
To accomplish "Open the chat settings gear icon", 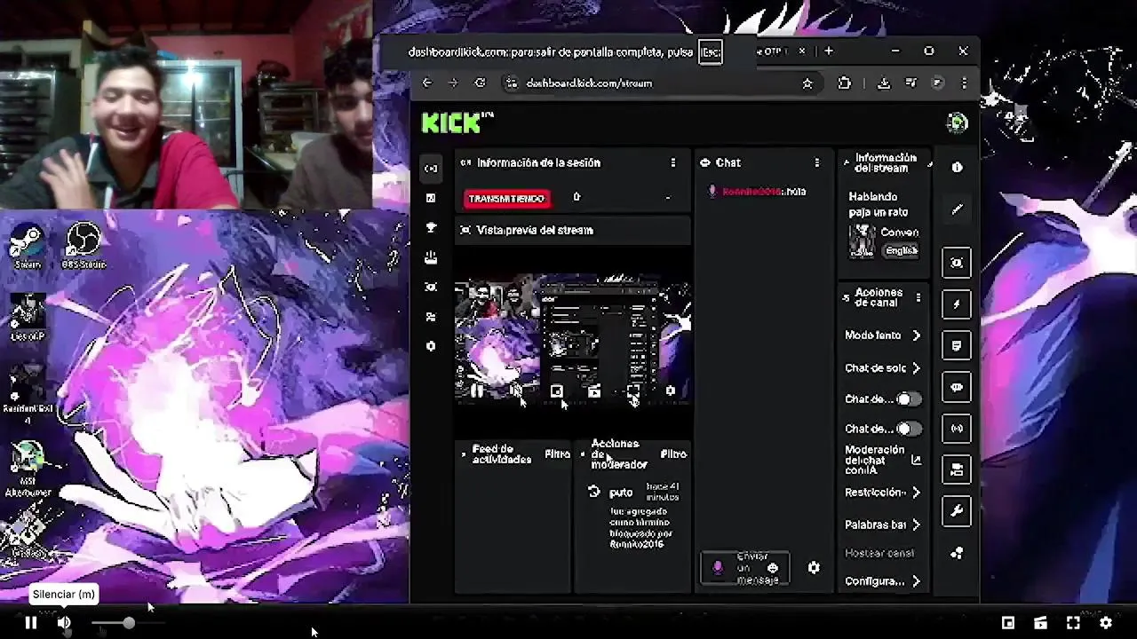I will pyautogui.click(x=814, y=568).
